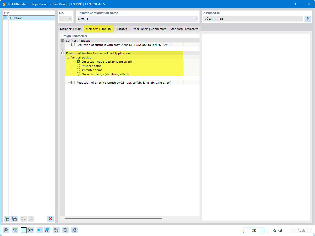Select 'At center point' load position
The image size is (315, 236).
click(x=78, y=70)
